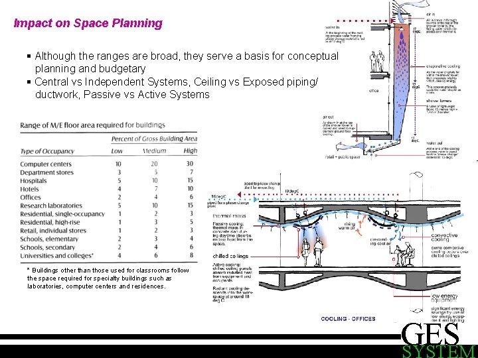Click the two standing figures under chilled ceilings
This screenshot has height=358, width=478.
click(x=311, y=252)
